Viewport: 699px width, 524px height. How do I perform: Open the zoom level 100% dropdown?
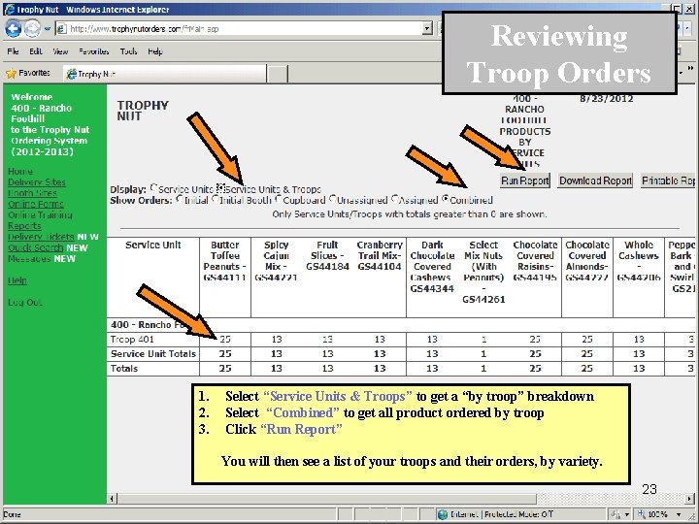click(x=679, y=514)
